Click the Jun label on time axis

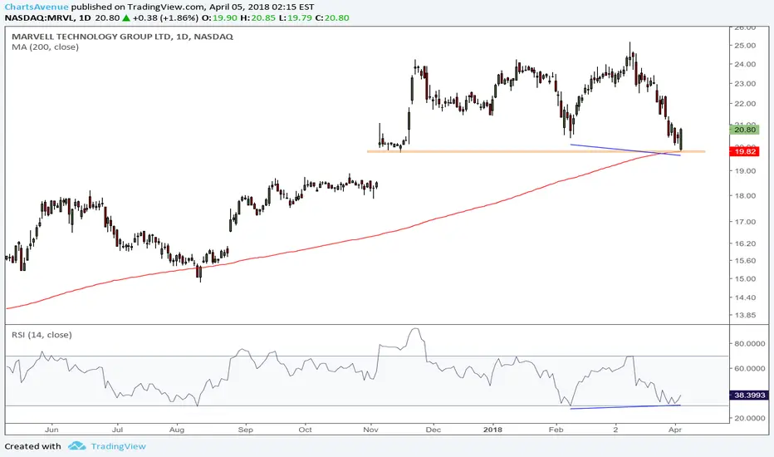point(51,430)
